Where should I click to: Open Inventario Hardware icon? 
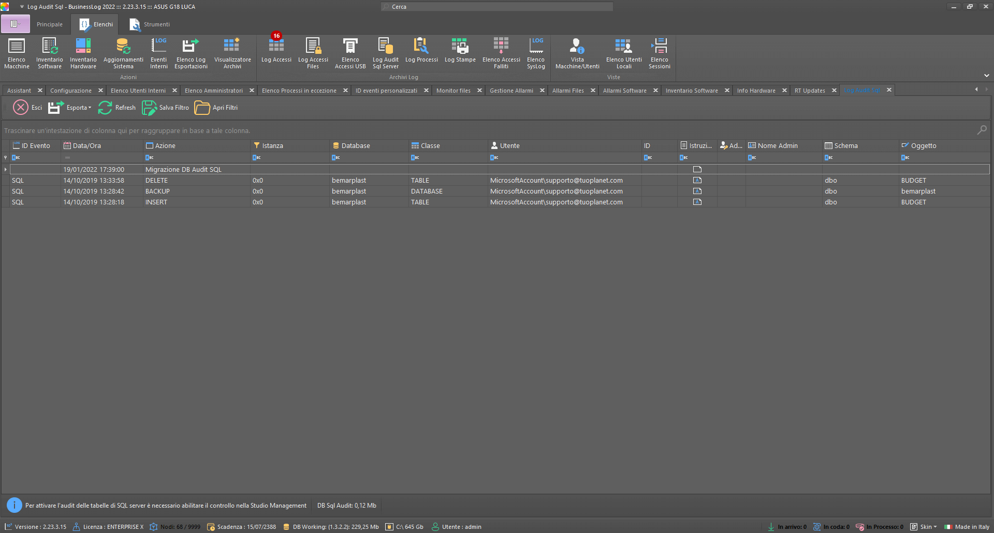click(83, 53)
